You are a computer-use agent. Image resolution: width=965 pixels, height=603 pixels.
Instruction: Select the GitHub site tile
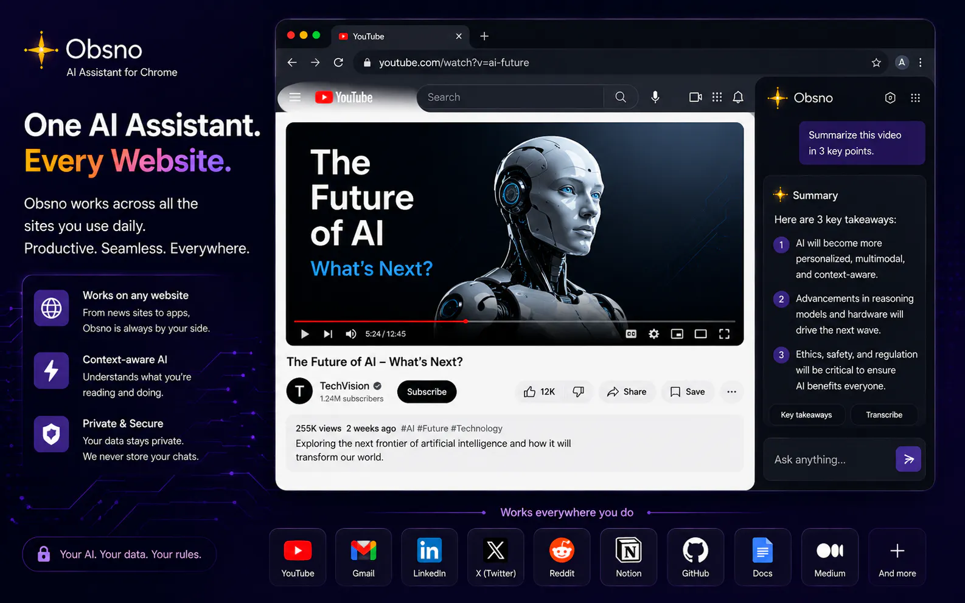(x=695, y=557)
